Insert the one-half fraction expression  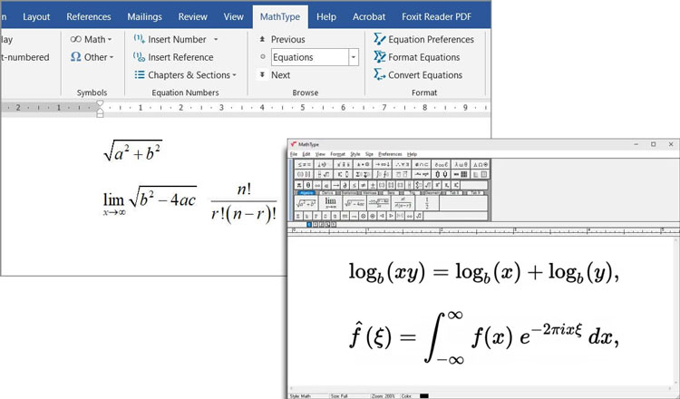(427, 203)
